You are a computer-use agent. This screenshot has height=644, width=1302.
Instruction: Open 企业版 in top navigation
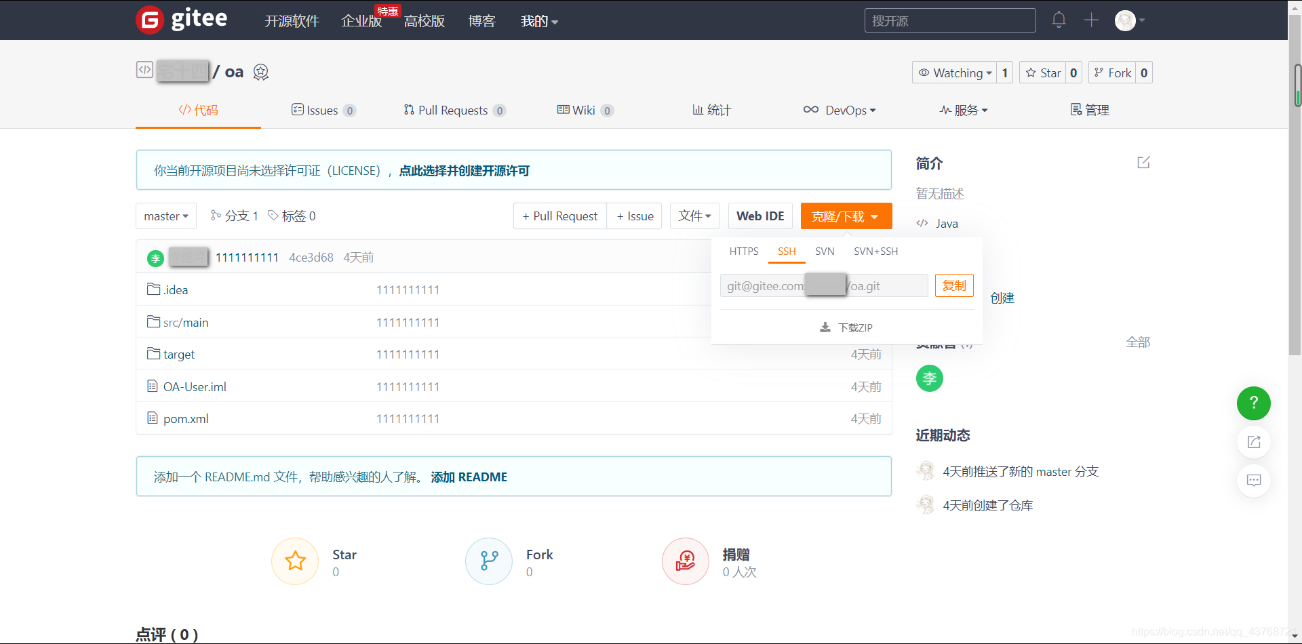[x=361, y=21]
